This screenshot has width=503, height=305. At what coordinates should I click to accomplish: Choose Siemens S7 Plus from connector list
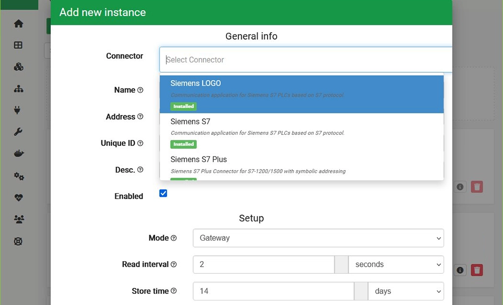coord(301,166)
